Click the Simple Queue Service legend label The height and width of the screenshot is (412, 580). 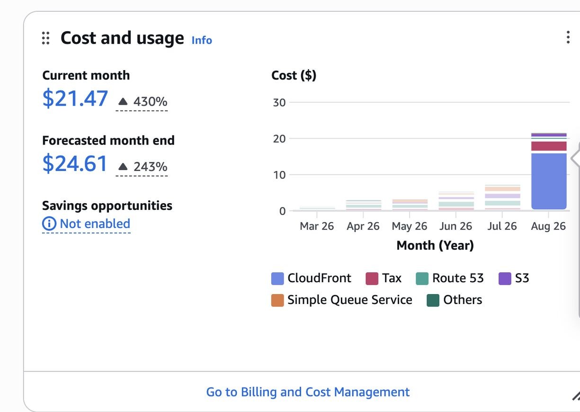click(350, 300)
